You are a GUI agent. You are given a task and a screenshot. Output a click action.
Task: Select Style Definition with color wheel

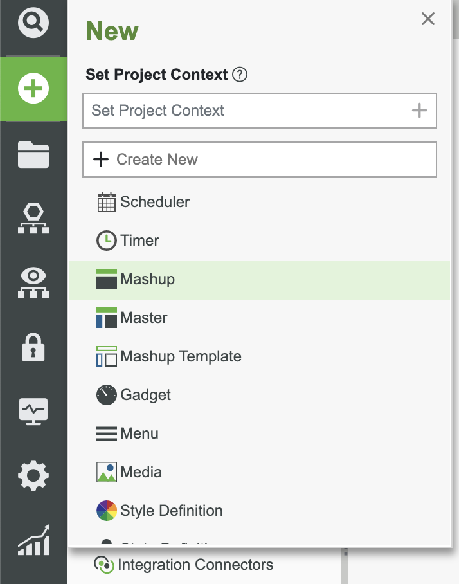(x=171, y=511)
